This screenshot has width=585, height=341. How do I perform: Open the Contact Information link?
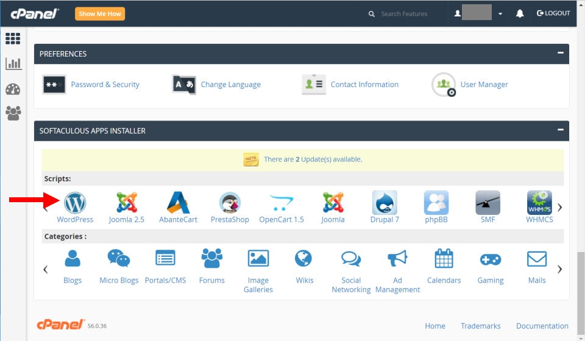tap(364, 85)
